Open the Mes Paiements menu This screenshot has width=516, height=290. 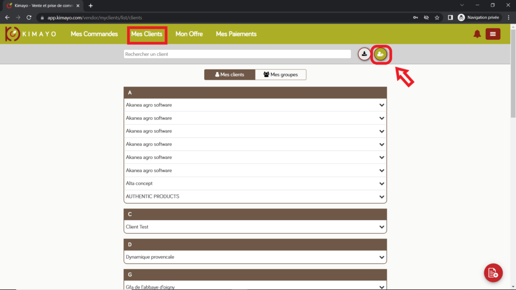coord(236,34)
